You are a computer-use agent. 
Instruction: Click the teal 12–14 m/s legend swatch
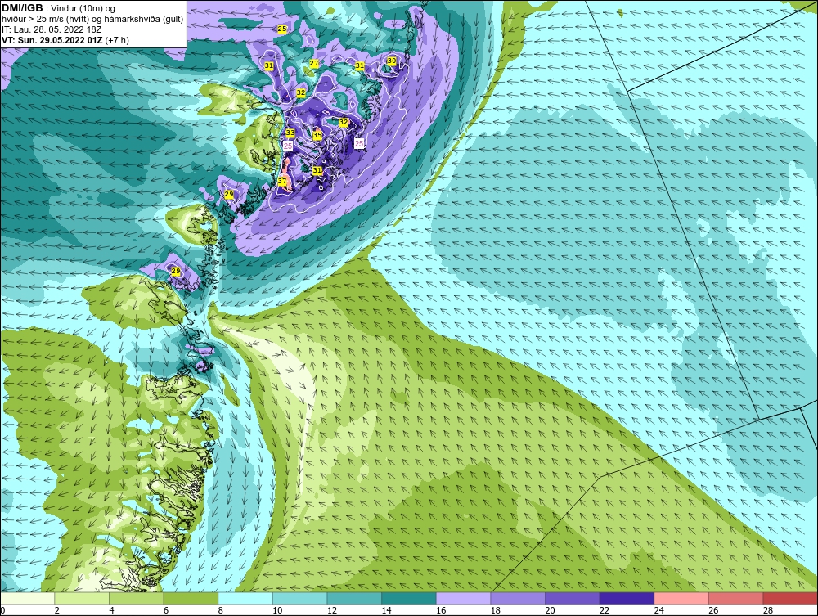click(354, 598)
